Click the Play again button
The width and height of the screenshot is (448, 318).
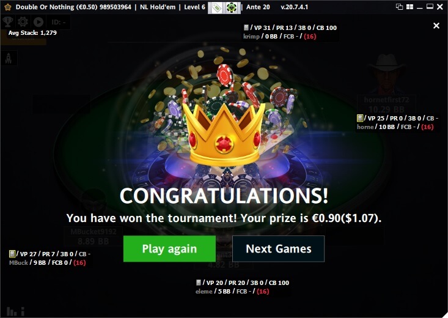[x=169, y=248]
